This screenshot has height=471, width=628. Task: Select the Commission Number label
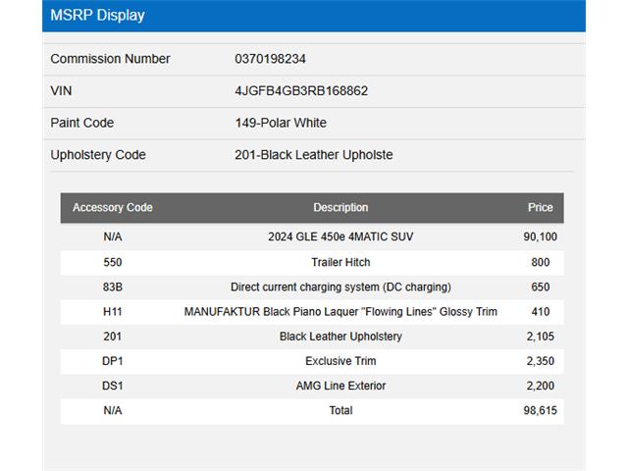point(110,59)
